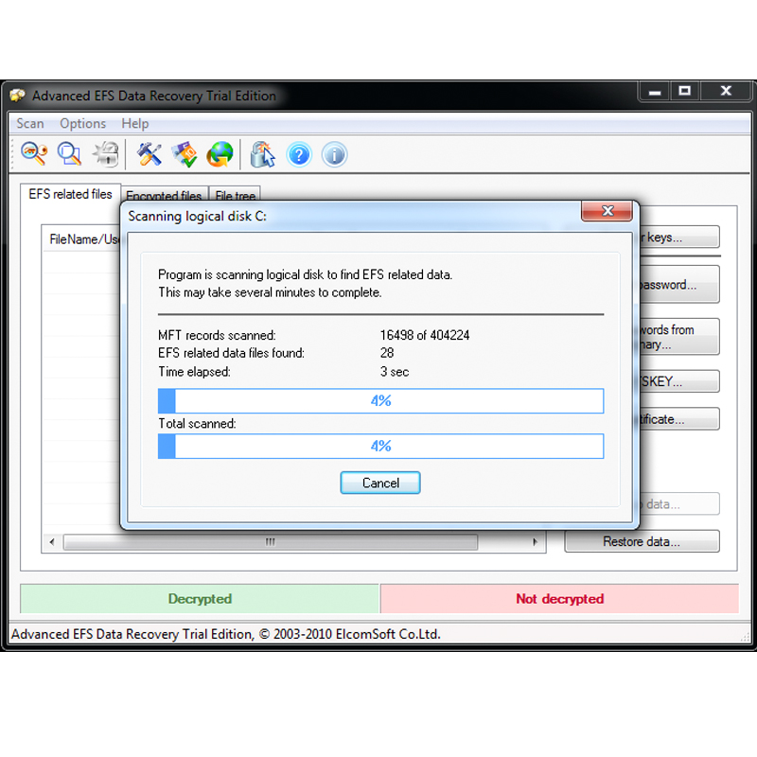Click the 'MFT records scanned:' label

point(217,335)
